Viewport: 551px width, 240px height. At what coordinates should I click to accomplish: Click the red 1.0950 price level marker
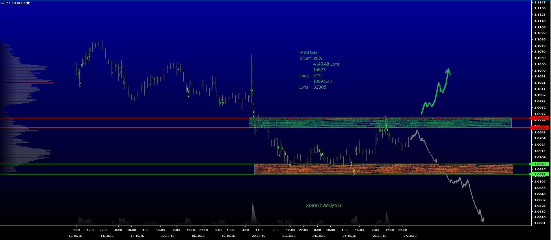pyautogui.click(x=539, y=128)
